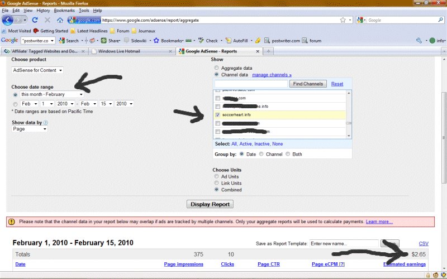Screen dimensions: 447x279
Task: Open the start day 1 dropdown
Action: [47, 104]
